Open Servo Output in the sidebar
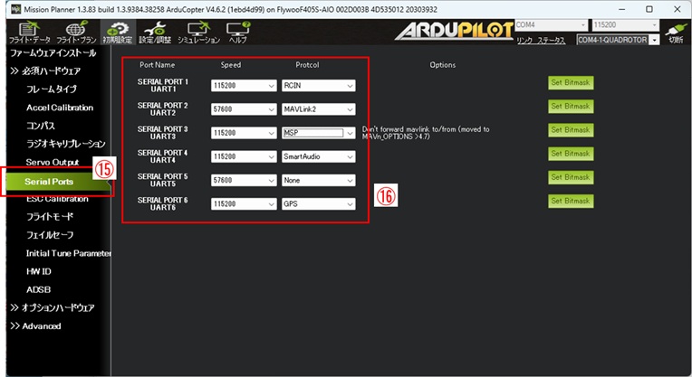The height and width of the screenshot is (377, 692). click(53, 162)
